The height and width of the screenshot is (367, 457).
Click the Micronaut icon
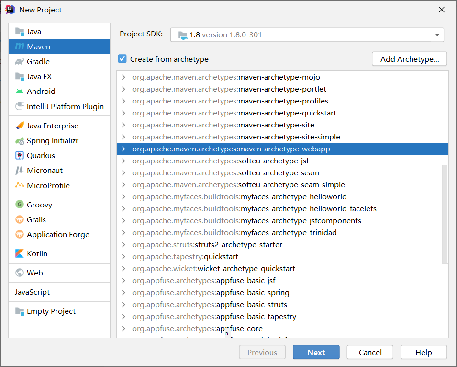pyautogui.click(x=20, y=170)
